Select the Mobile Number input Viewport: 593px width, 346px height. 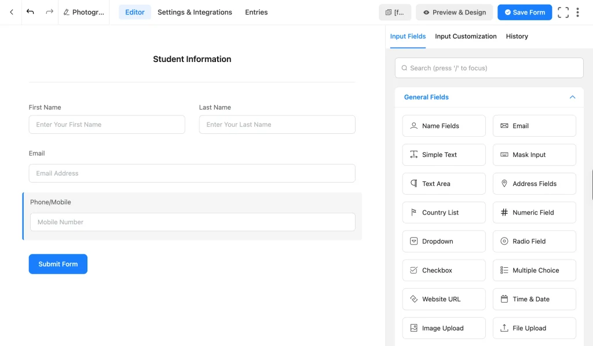(192, 222)
